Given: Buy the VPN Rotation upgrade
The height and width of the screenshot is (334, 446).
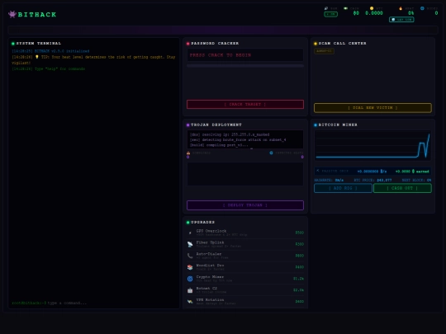Looking at the screenshot, I should click(x=245, y=301).
